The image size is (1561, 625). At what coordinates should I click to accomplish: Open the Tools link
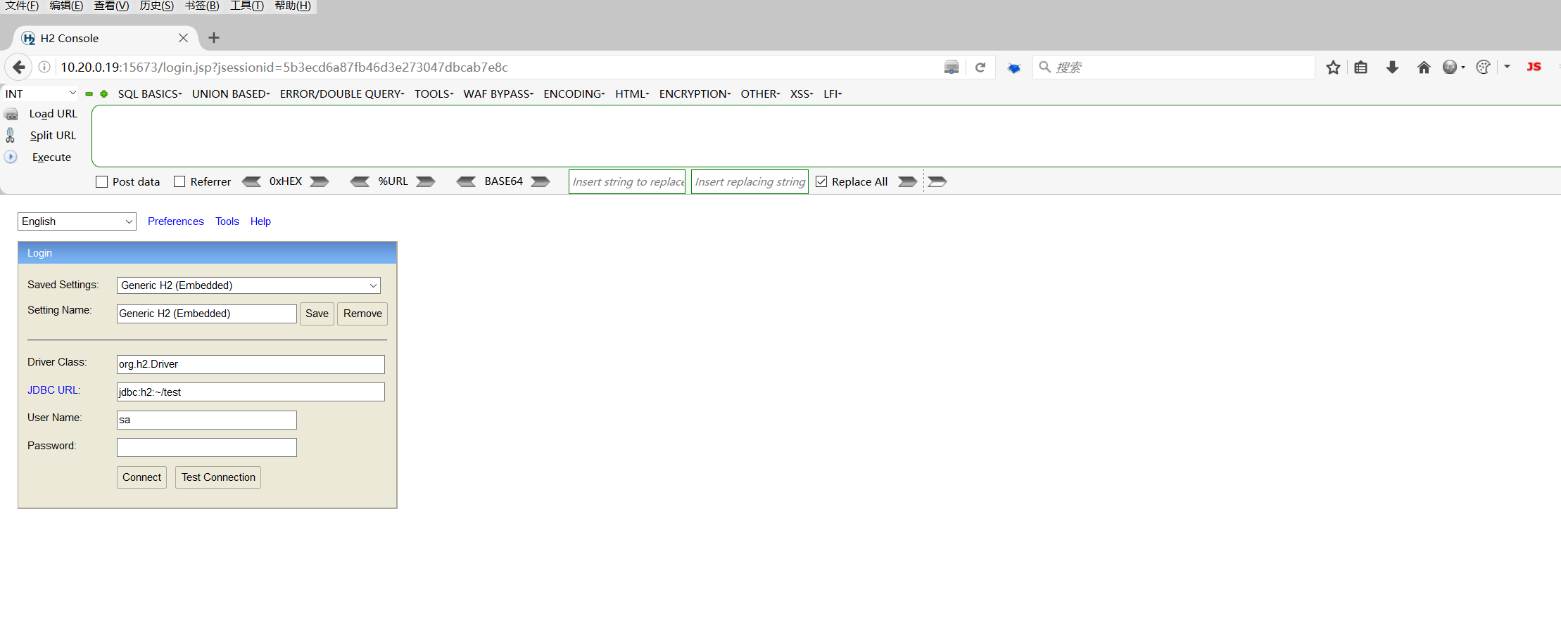pyautogui.click(x=227, y=221)
